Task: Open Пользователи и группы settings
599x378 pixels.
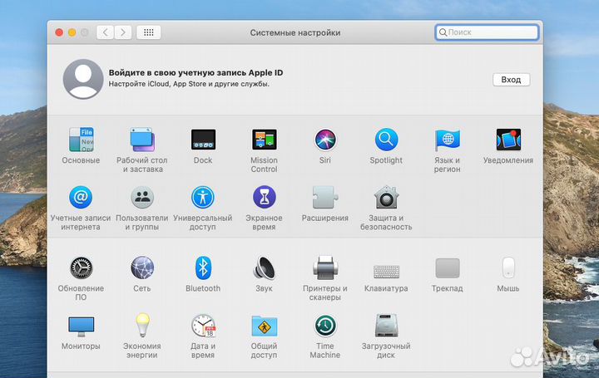Action: tap(142, 197)
